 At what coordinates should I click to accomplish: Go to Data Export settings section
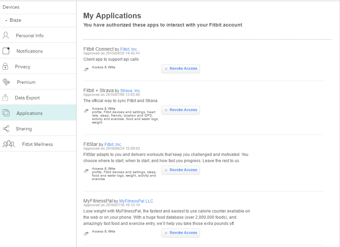(x=27, y=98)
